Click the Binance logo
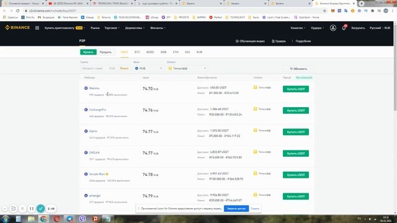Screen dimensions: 397x223 click(x=17, y=27)
